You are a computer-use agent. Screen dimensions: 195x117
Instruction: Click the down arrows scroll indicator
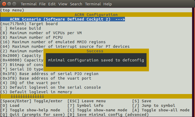[x=27, y=96]
